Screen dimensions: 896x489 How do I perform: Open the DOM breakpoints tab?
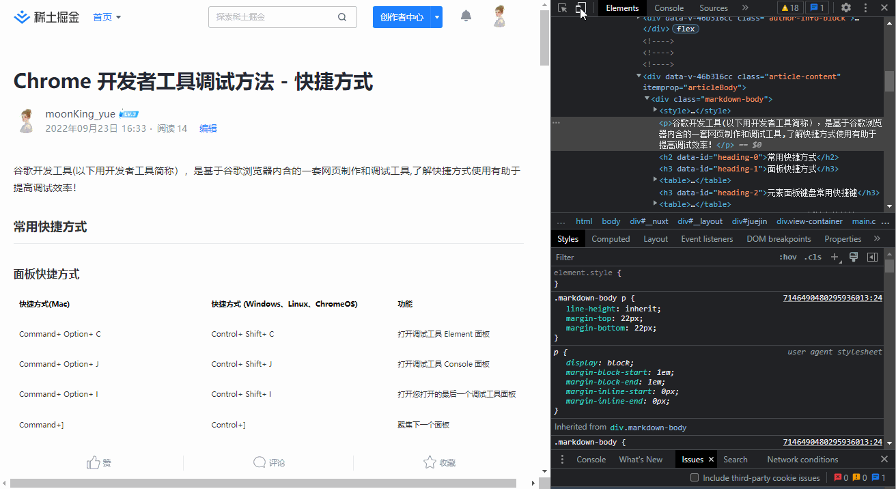tap(779, 239)
